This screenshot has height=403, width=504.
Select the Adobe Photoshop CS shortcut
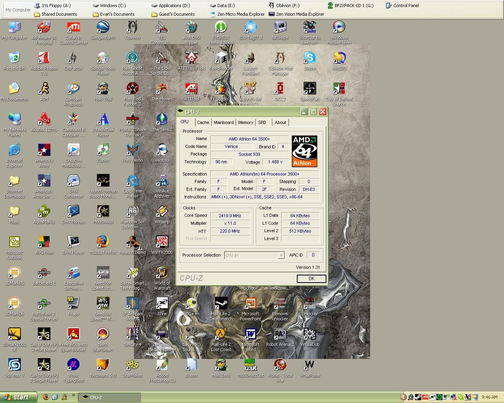click(x=162, y=366)
